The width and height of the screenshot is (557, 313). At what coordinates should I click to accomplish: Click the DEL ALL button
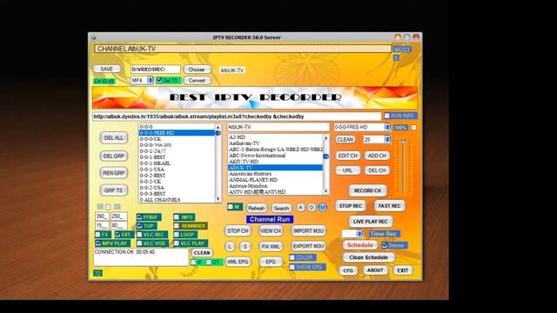click(x=114, y=138)
